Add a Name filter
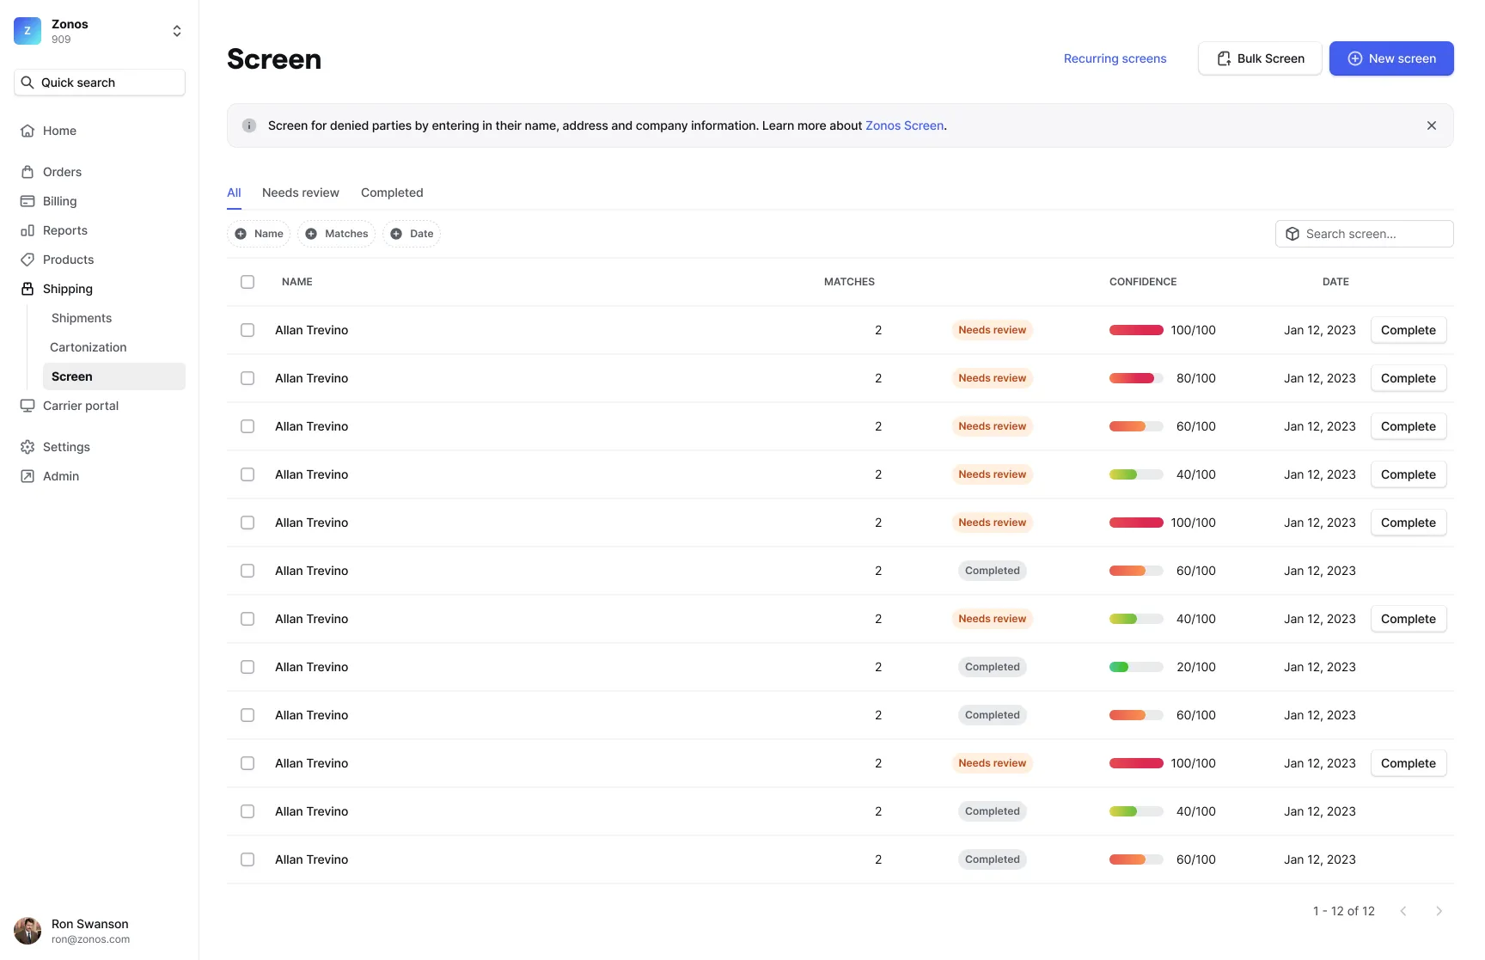 point(259,234)
